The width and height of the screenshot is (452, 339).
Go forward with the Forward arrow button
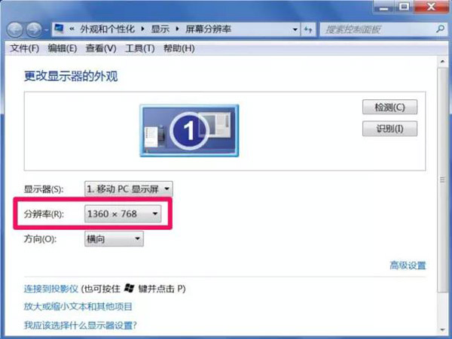(x=34, y=30)
